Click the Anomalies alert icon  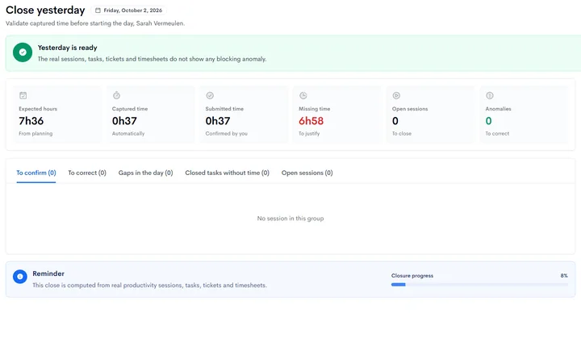pyautogui.click(x=490, y=95)
